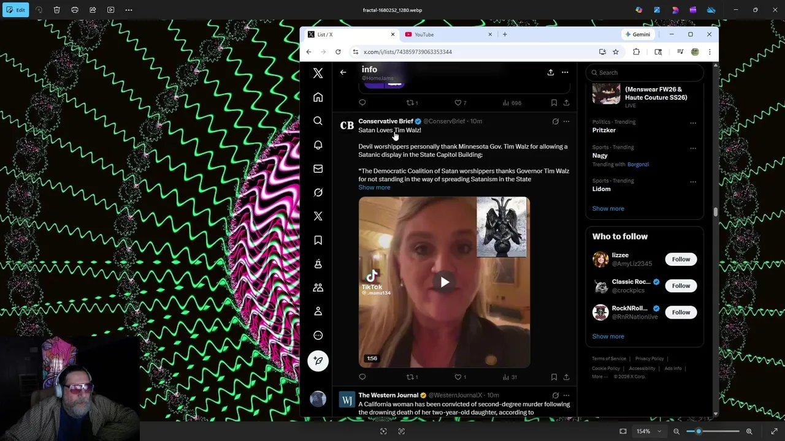Open Notifications bell in X sidebar

pyautogui.click(x=318, y=145)
